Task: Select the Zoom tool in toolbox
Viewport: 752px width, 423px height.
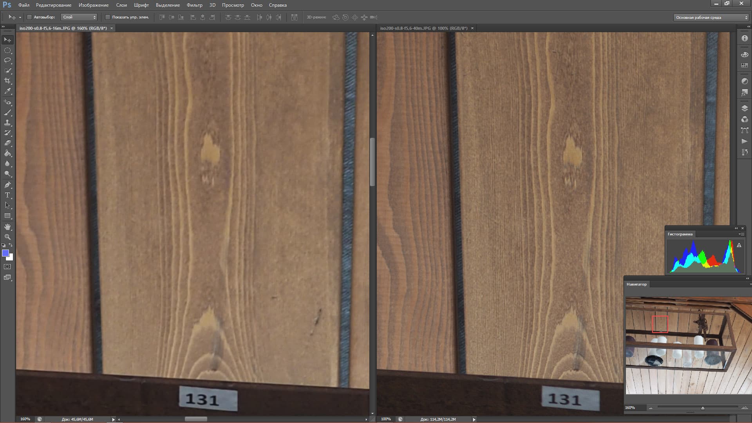Action: click(7, 237)
